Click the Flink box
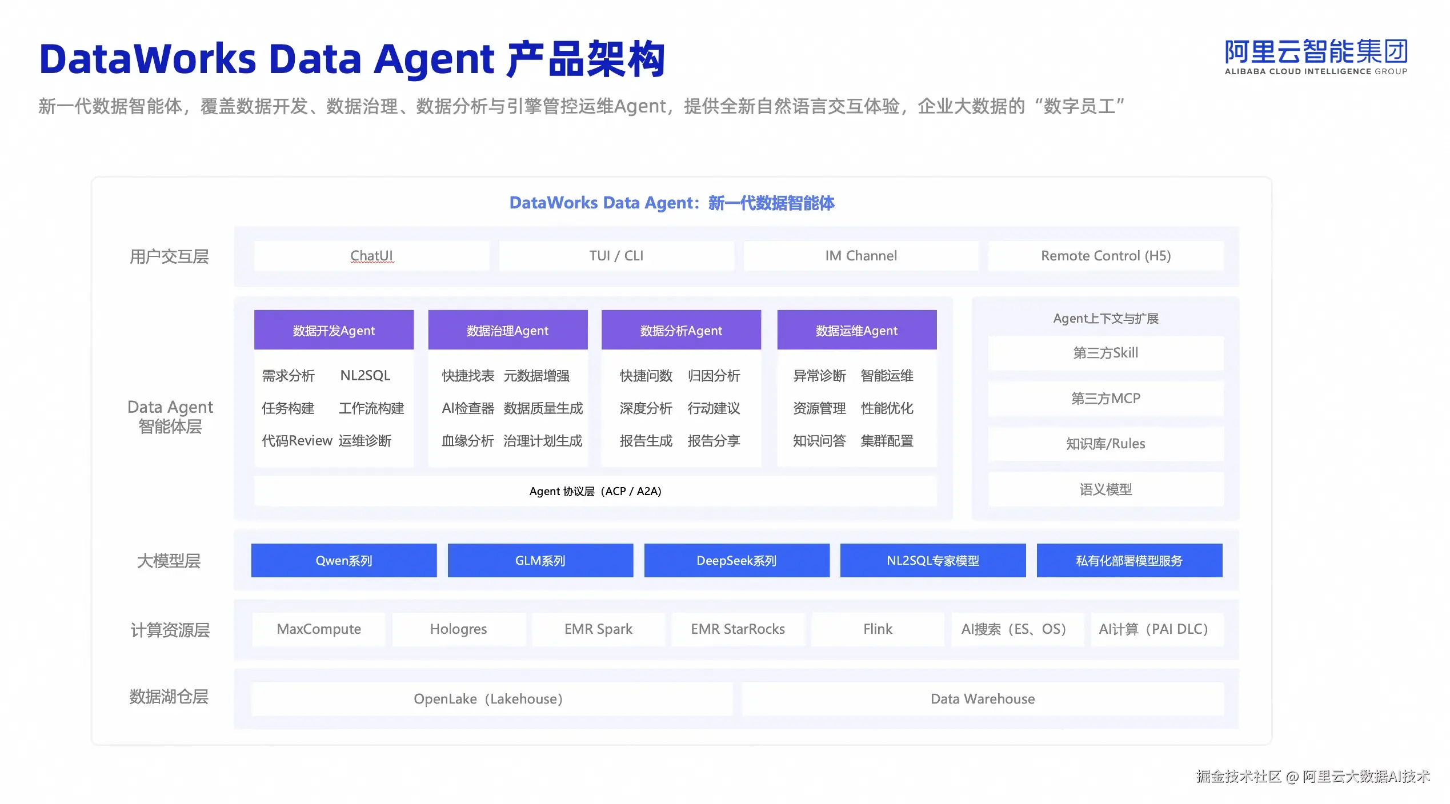1450x804 pixels. [878, 629]
